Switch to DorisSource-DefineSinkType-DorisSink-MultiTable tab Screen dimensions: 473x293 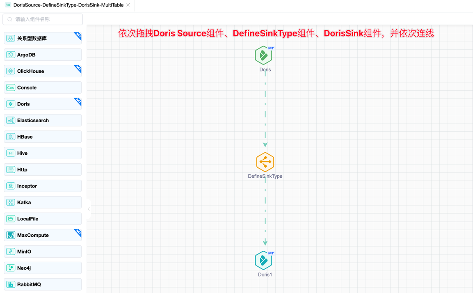pos(69,5)
